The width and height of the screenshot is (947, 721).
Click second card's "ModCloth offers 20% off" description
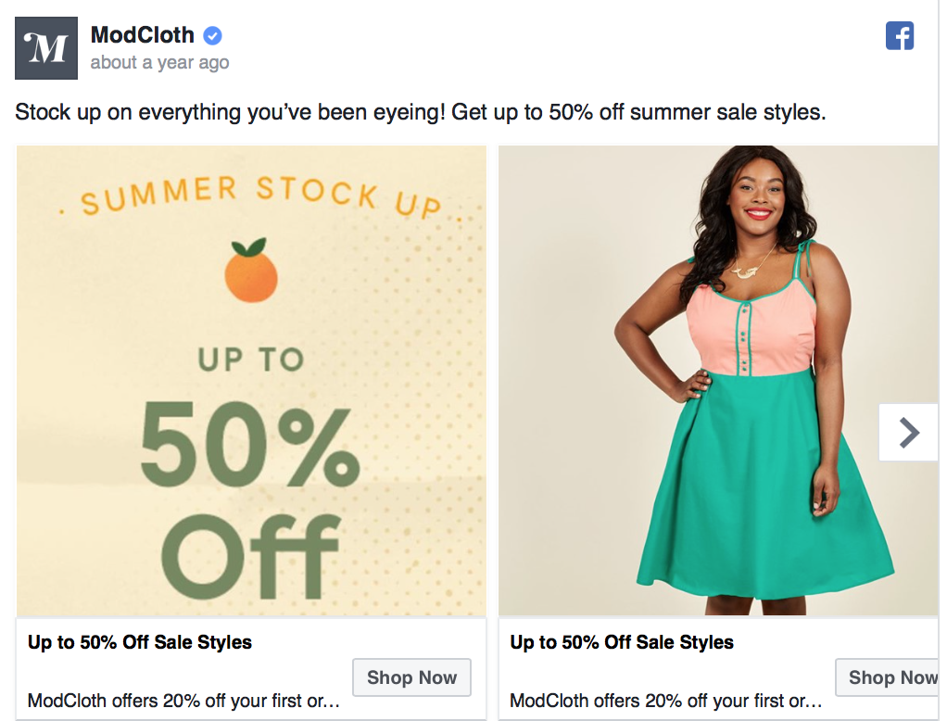coord(665,701)
